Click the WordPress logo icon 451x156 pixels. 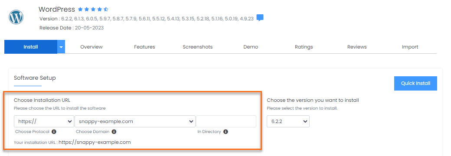click(16, 17)
